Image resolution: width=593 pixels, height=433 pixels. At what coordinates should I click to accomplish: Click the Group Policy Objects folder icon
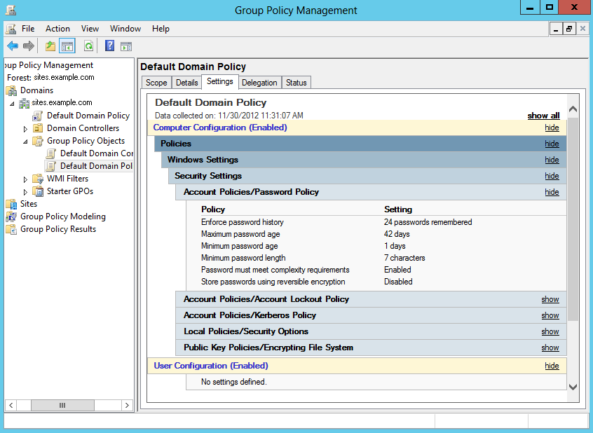click(x=37, y=141)
